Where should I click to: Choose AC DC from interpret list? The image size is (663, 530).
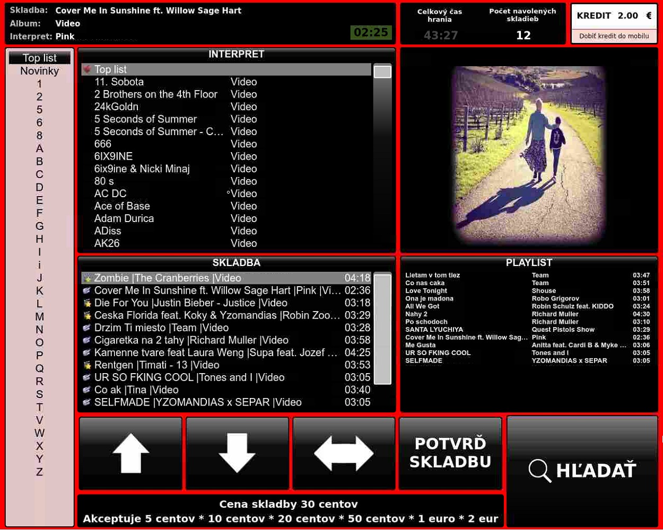(x=110, y=194)
